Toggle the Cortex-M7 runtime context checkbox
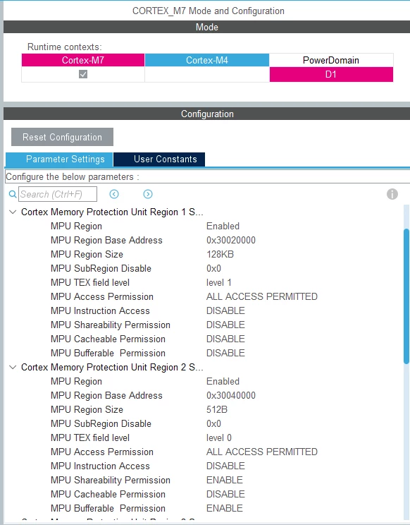 [x=83, y=74]
